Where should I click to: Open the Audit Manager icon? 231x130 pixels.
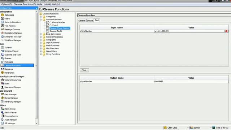click(3, 120)
